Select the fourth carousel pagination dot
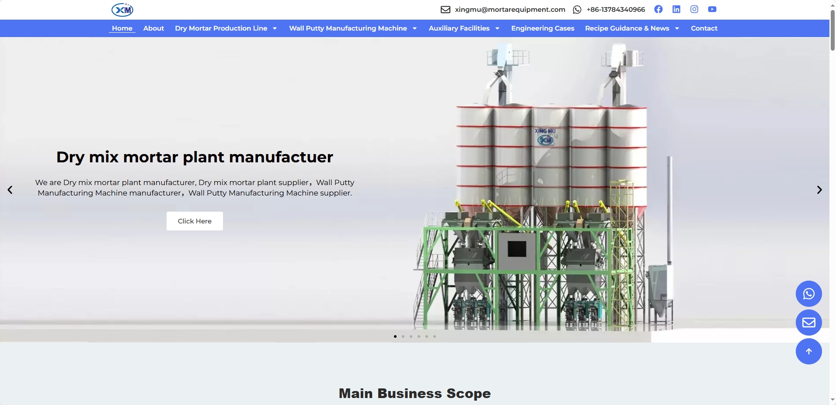 tap(419, 336)
